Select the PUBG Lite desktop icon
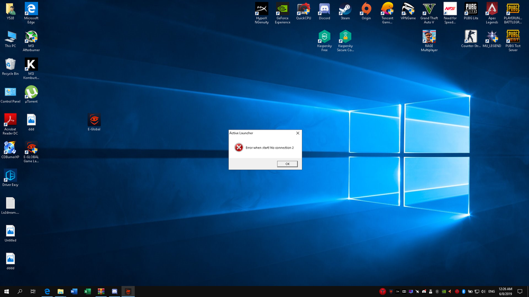The width and height of the screenshot is (529, 297). coord(471,10)
